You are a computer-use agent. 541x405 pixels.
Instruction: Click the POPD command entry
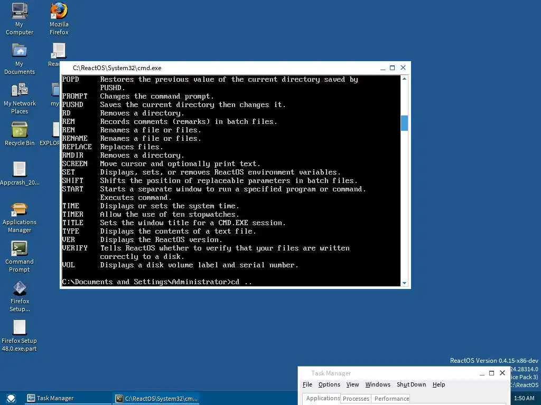point(71,80)
